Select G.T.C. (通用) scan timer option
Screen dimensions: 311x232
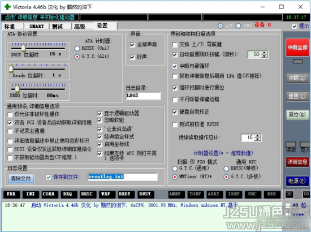(x=175, y=169)
